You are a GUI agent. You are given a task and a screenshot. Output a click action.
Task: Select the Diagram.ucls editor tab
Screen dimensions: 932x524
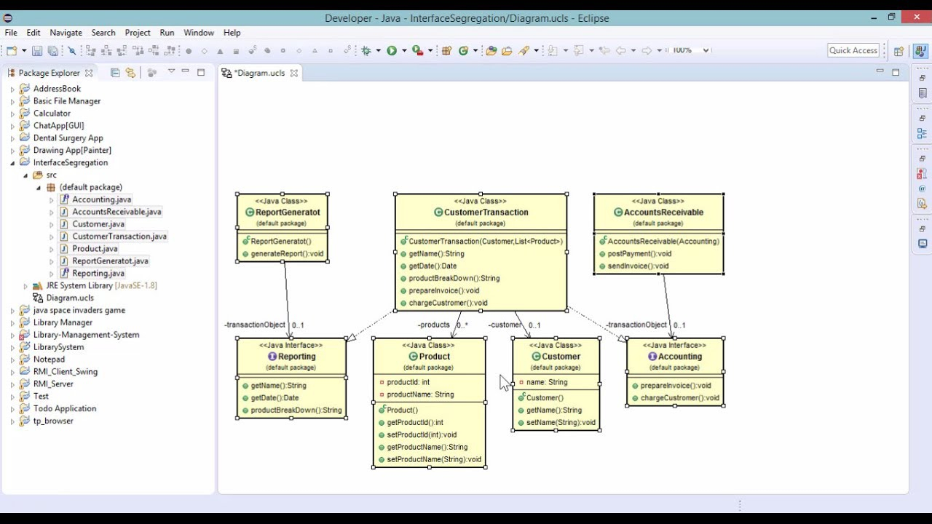pos(259,73)
